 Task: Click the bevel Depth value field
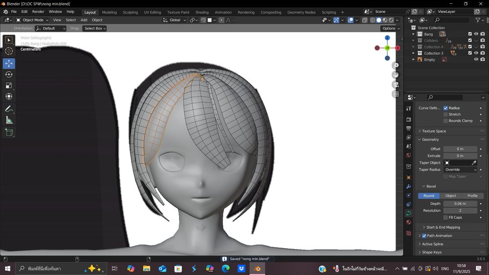[x=460, y=204]
